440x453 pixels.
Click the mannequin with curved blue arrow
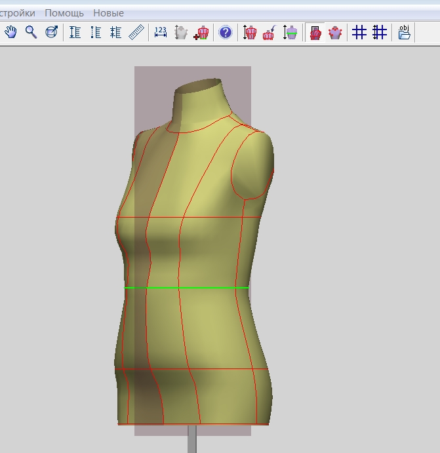(270, 32)
